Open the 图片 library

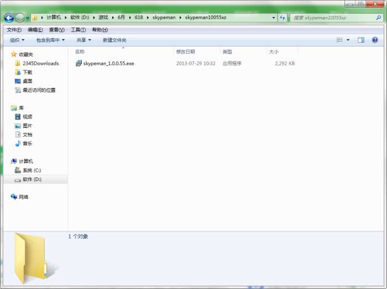28,126
